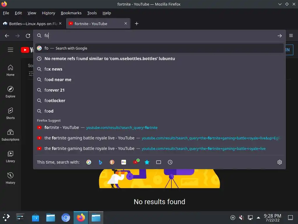Open the application launcher in taskbar

(6, 218)
